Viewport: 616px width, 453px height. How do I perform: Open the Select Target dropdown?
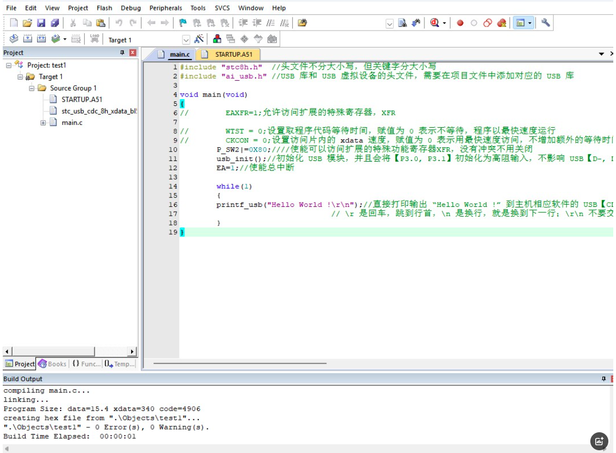(x=186, y=40)
